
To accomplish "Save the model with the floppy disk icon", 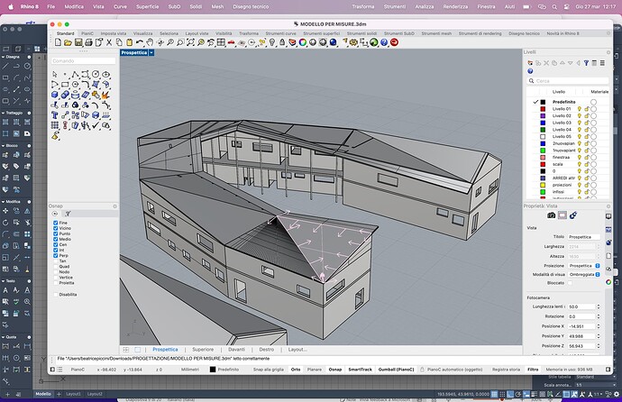I will pos(78,42).
